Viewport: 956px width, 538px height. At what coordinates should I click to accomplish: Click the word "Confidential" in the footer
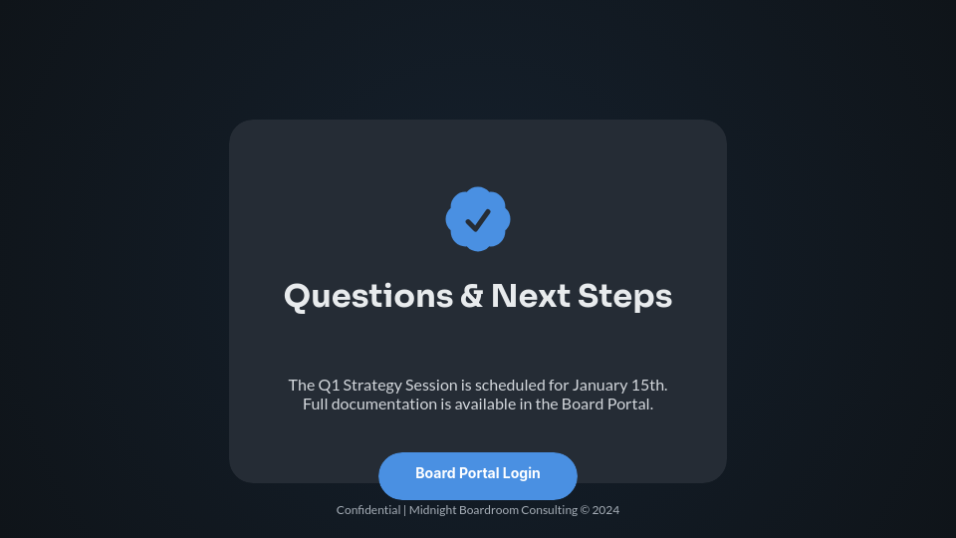tap(368, 510)
